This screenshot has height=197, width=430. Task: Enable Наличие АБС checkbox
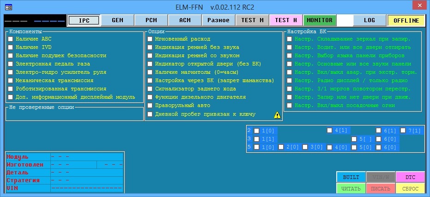point(11,39)
